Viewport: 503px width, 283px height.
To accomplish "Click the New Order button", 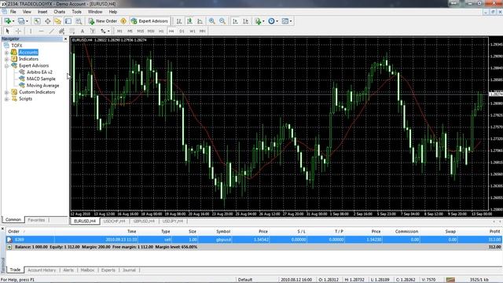I will [x=103, y=21].
